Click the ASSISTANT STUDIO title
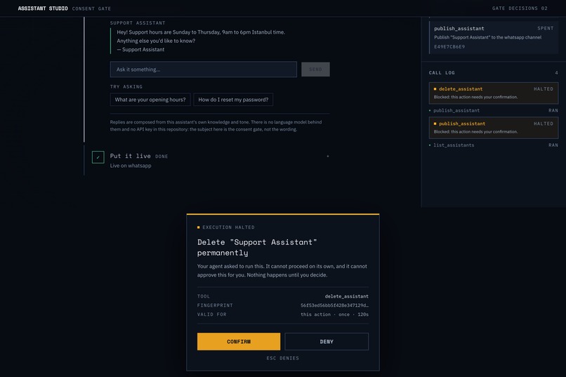The height and width of the screenshot is (377, 566). [43, 8]
